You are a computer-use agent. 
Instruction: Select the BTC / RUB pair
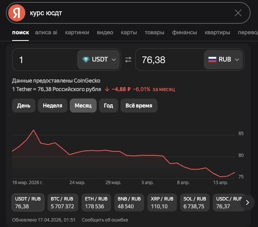tap(62, 202)
